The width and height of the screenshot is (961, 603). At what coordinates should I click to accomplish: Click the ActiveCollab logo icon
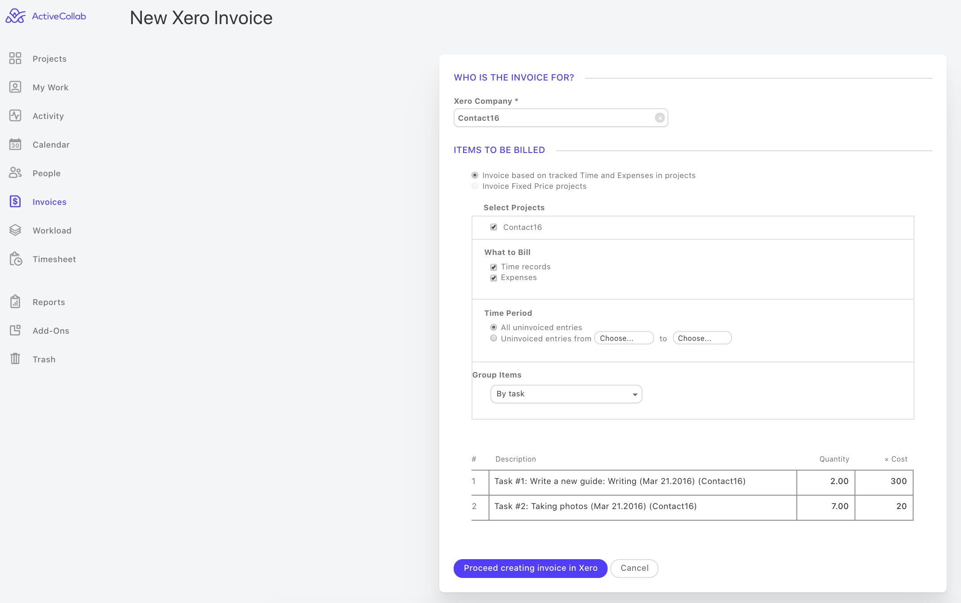[x=15, y=16]
